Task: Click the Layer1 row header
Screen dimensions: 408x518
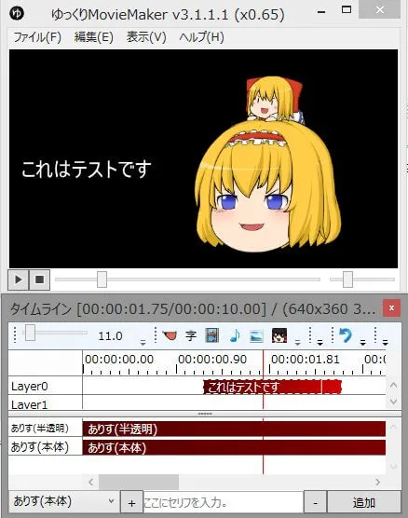Action: [x=46, y=403]
